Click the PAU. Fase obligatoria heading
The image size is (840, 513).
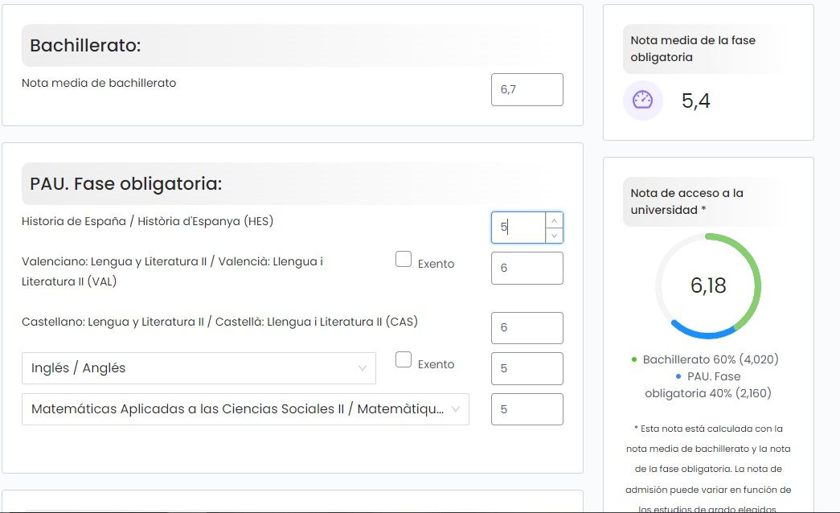(x=125, y=184)
